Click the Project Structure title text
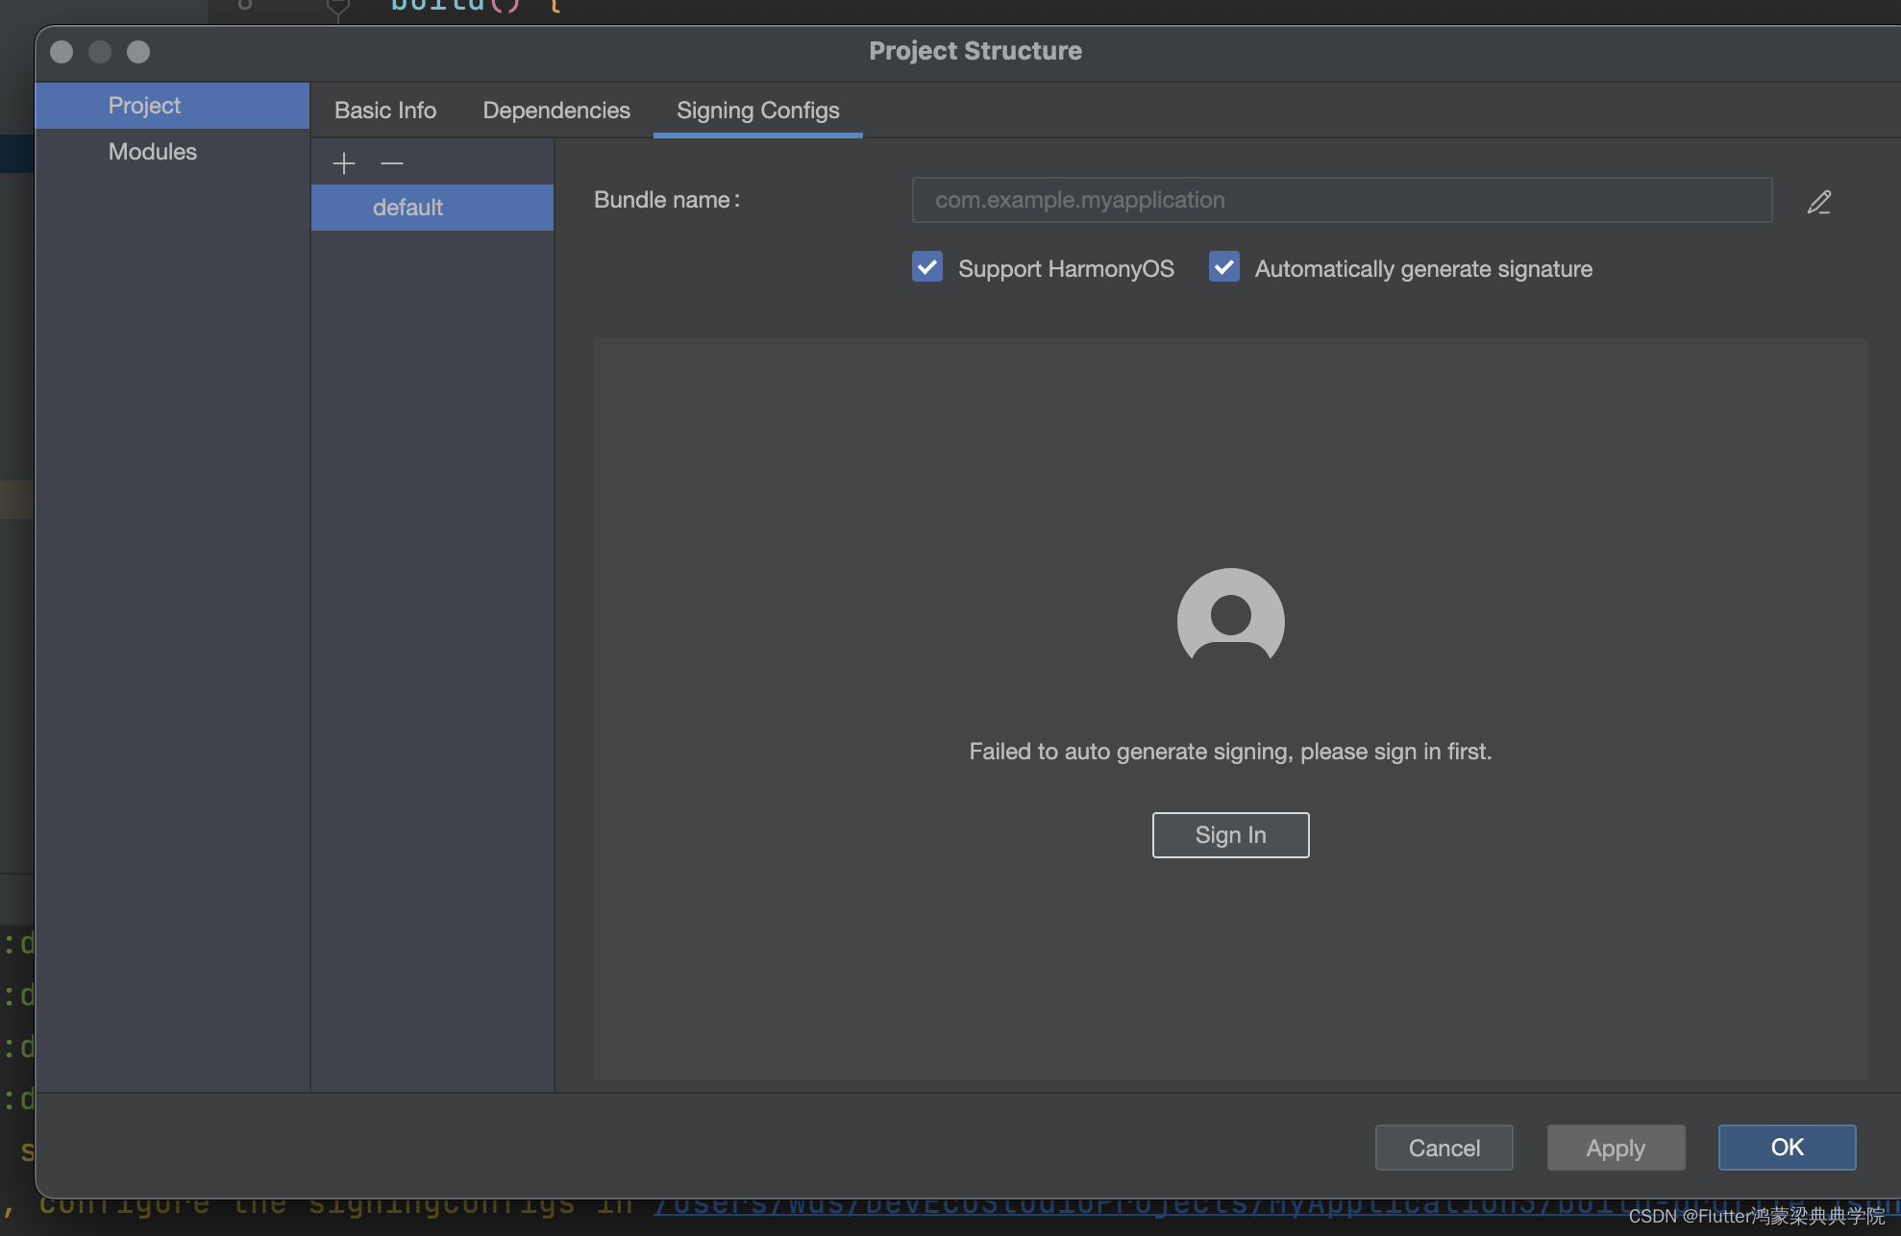 click(x=975, y=51)
